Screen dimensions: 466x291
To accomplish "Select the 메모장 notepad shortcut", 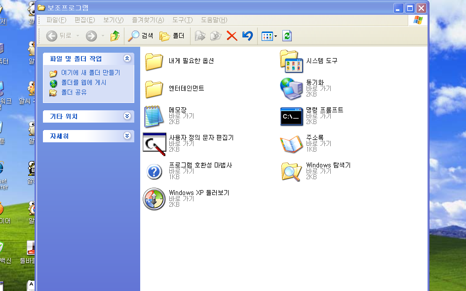I will pos(168,116).
